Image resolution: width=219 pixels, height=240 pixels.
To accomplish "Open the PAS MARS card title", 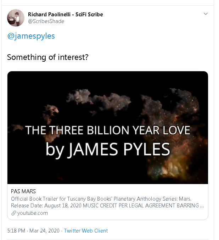I will (23, 191).
